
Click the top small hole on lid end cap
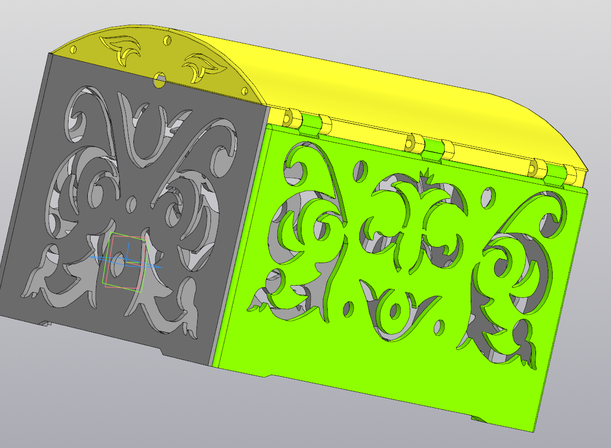coord(167,41)
